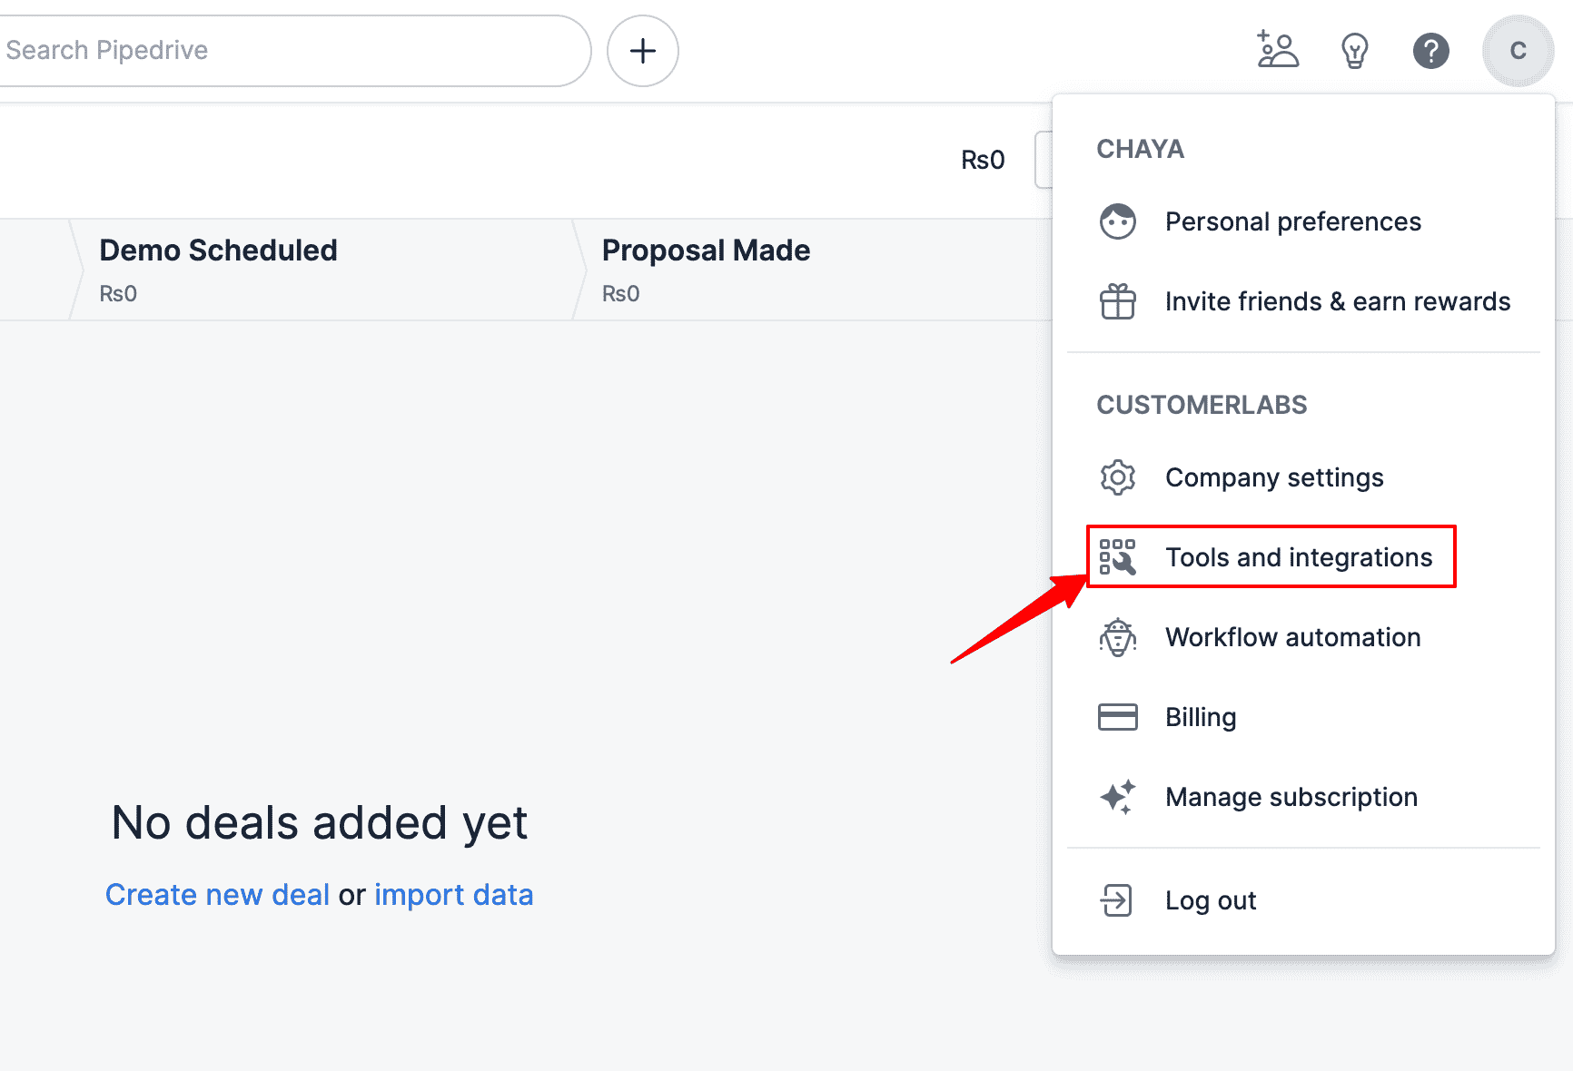Select Workflow automation from the menu
1573x1071 pixels.
[1292, 636]
